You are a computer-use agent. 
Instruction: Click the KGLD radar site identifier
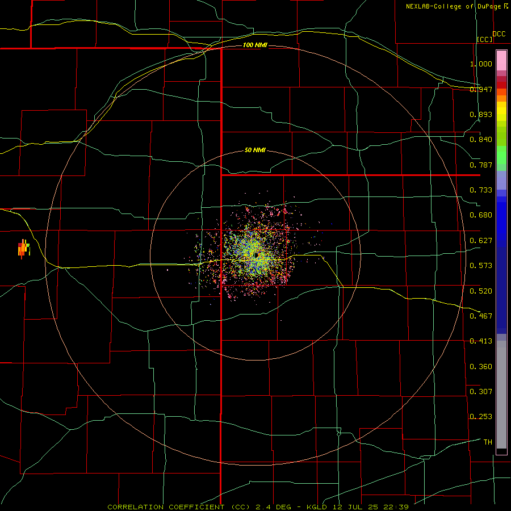tap(318, 507)
